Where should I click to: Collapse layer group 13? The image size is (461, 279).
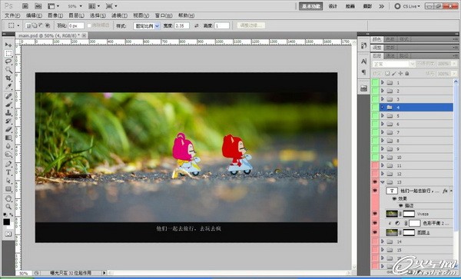[383, 182]
